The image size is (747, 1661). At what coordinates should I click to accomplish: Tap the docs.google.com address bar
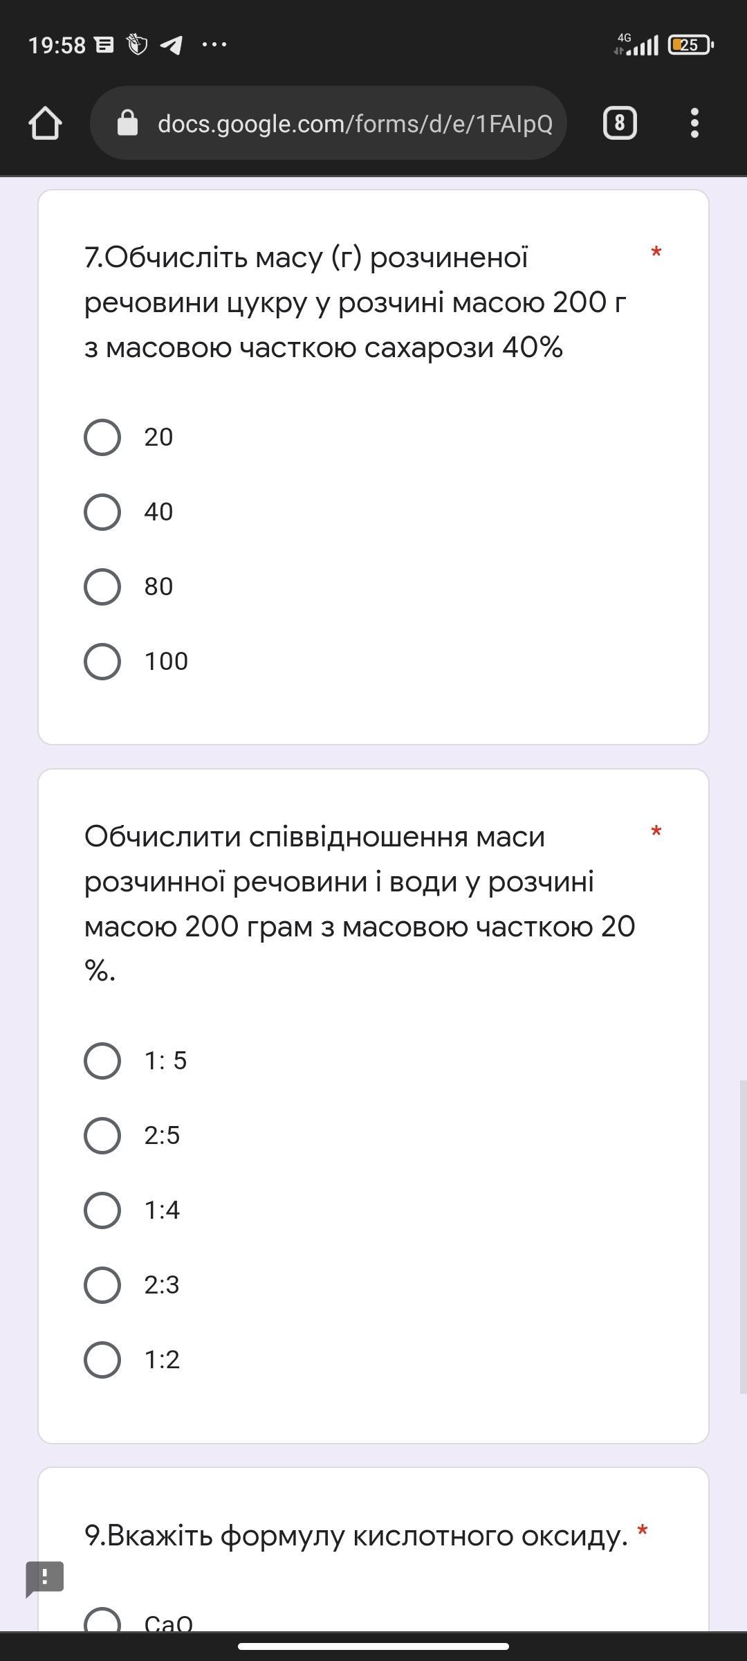(x=354, y=123)
